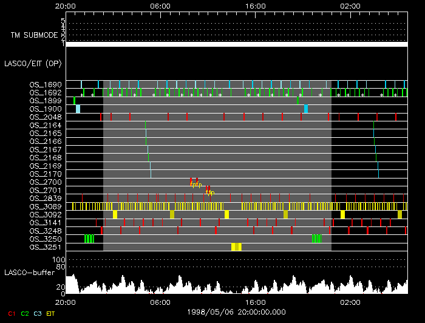This screenshot has width=425, height=323.
Task: Click the red C1 legend entry
Action: point(12,314)
